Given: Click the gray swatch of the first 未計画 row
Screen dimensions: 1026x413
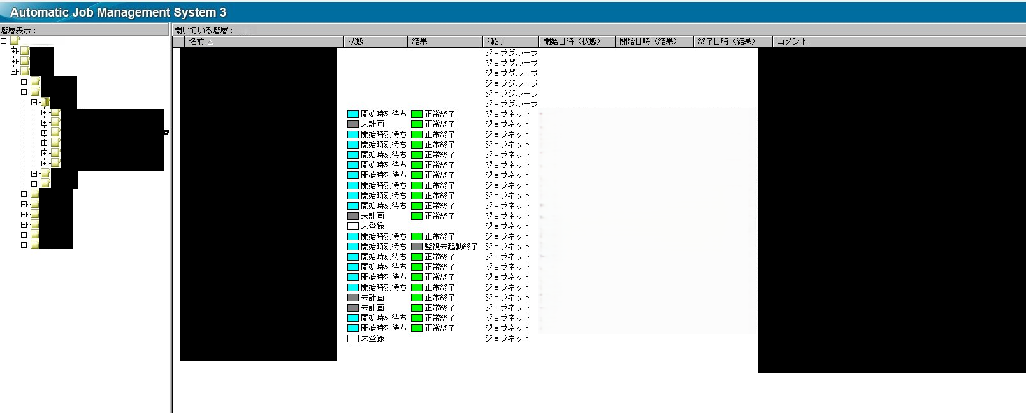Looking at the screenshot, I should pyautogui.click(x=353, y=124).
